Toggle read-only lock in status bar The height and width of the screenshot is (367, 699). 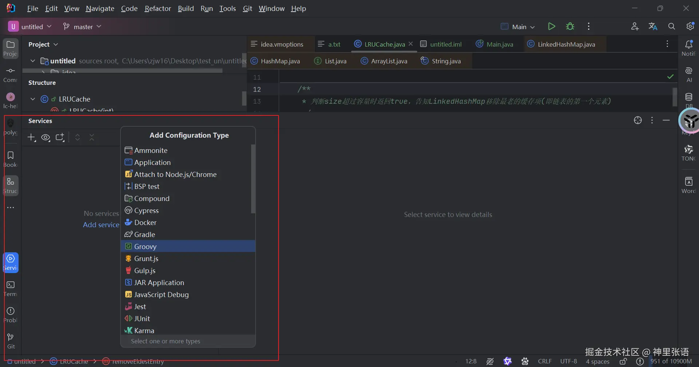[x=623, y=362]
